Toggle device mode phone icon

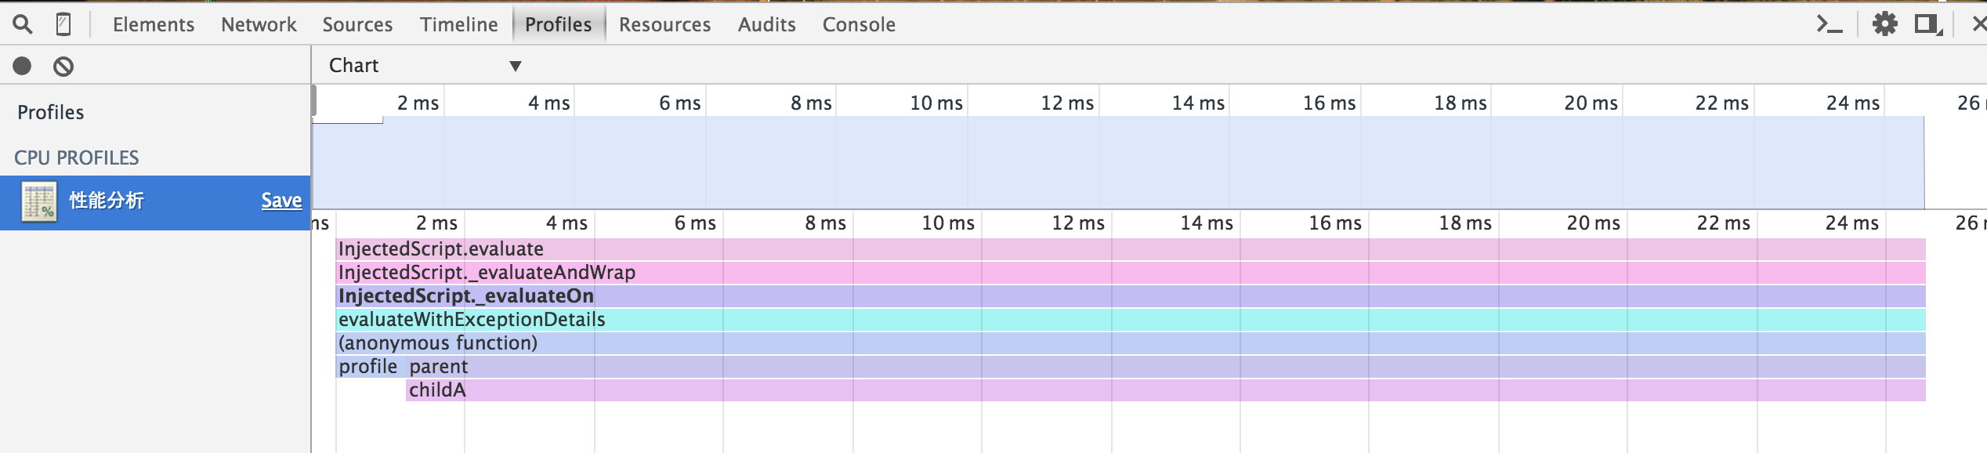pos(63,25)
